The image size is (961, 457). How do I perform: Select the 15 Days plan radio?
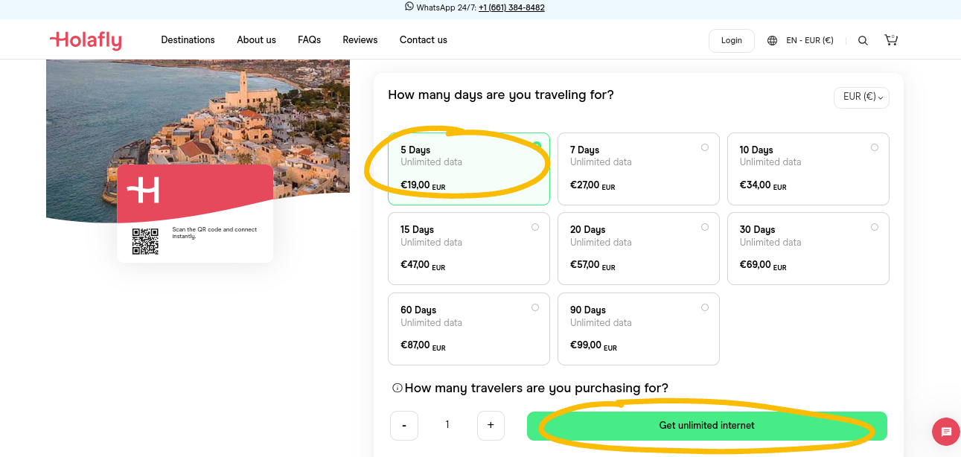coord(535,227)
